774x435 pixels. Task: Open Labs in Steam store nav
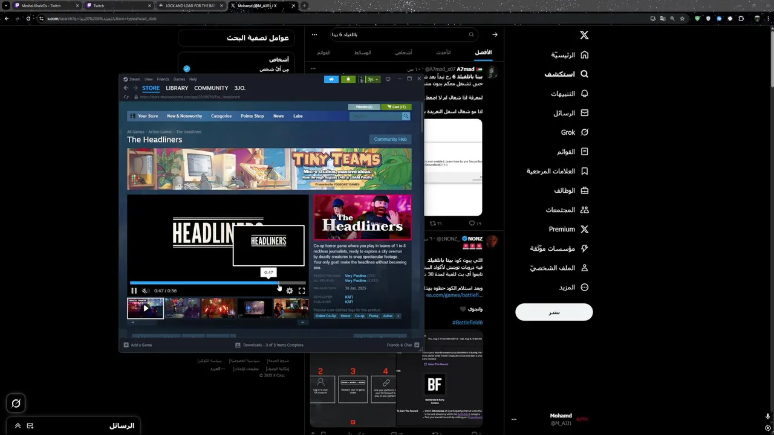point(298,116)
